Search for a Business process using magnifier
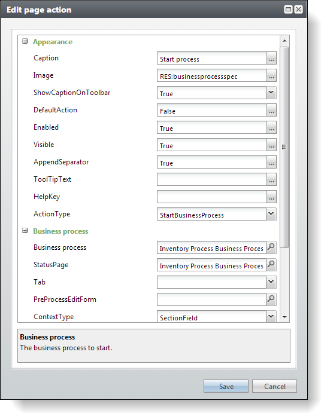Viewport: 321px width, 413px height. point(271,247)
